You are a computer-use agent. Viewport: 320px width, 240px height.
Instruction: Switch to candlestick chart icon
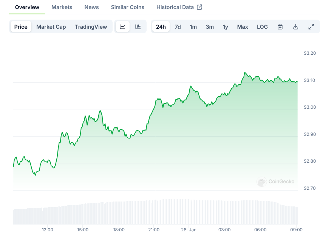(x=138, y=27)
